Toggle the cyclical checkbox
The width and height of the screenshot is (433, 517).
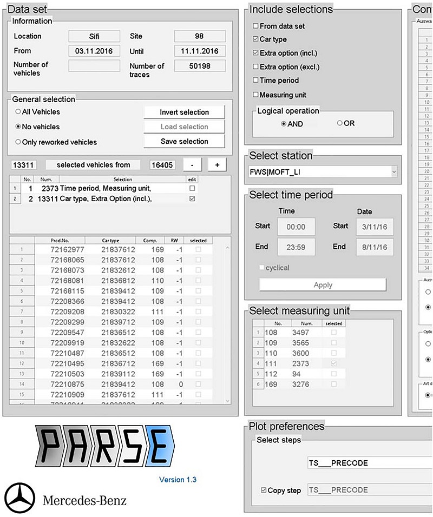(262, 267)
